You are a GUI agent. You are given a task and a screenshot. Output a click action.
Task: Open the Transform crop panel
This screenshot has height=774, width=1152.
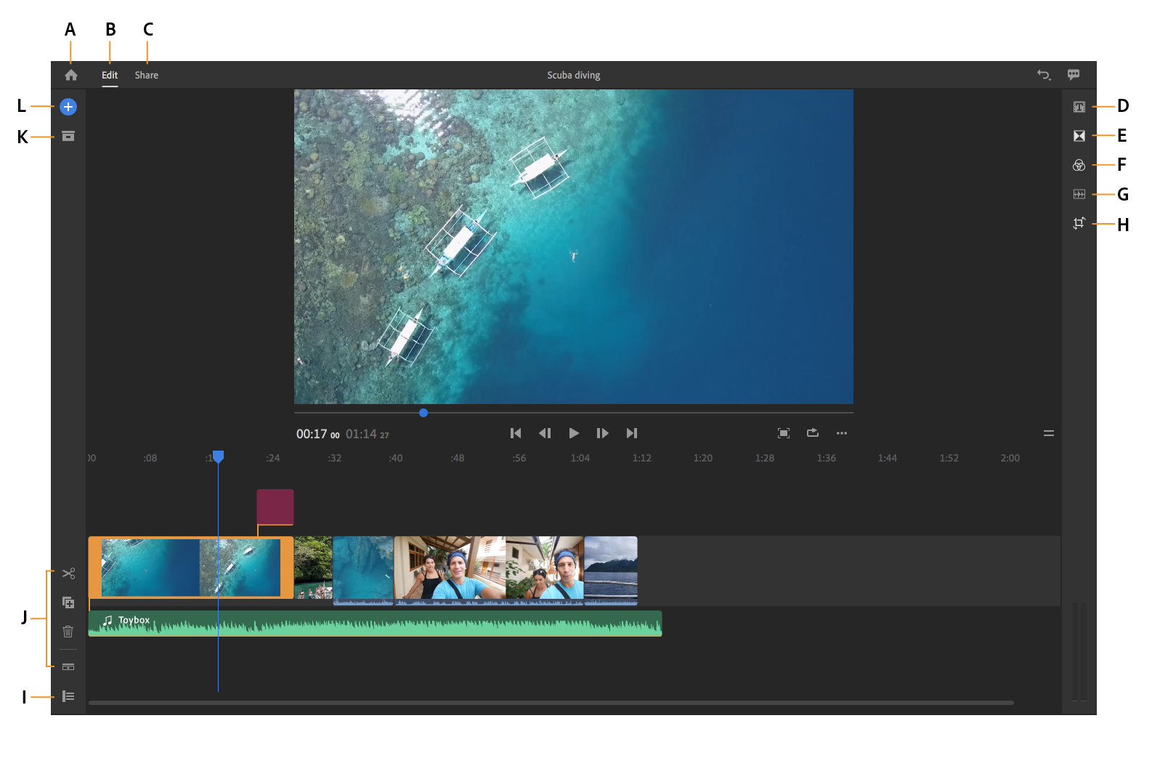(1079, 223)
